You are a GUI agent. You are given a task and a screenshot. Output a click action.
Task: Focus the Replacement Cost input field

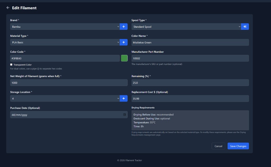click(x=190, y=98)
